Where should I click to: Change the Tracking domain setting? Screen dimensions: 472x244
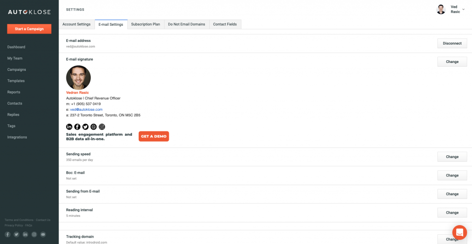point(452,239)
